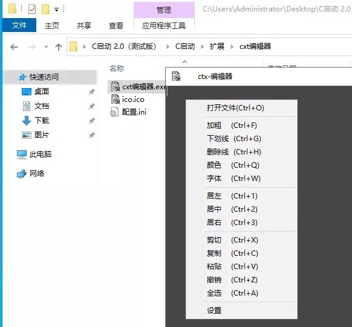Expand the chevron before C启动 2.0 breadcrumb
Image resolution: width=352 pixels, height=327 pixels.
tap(84, 46)
